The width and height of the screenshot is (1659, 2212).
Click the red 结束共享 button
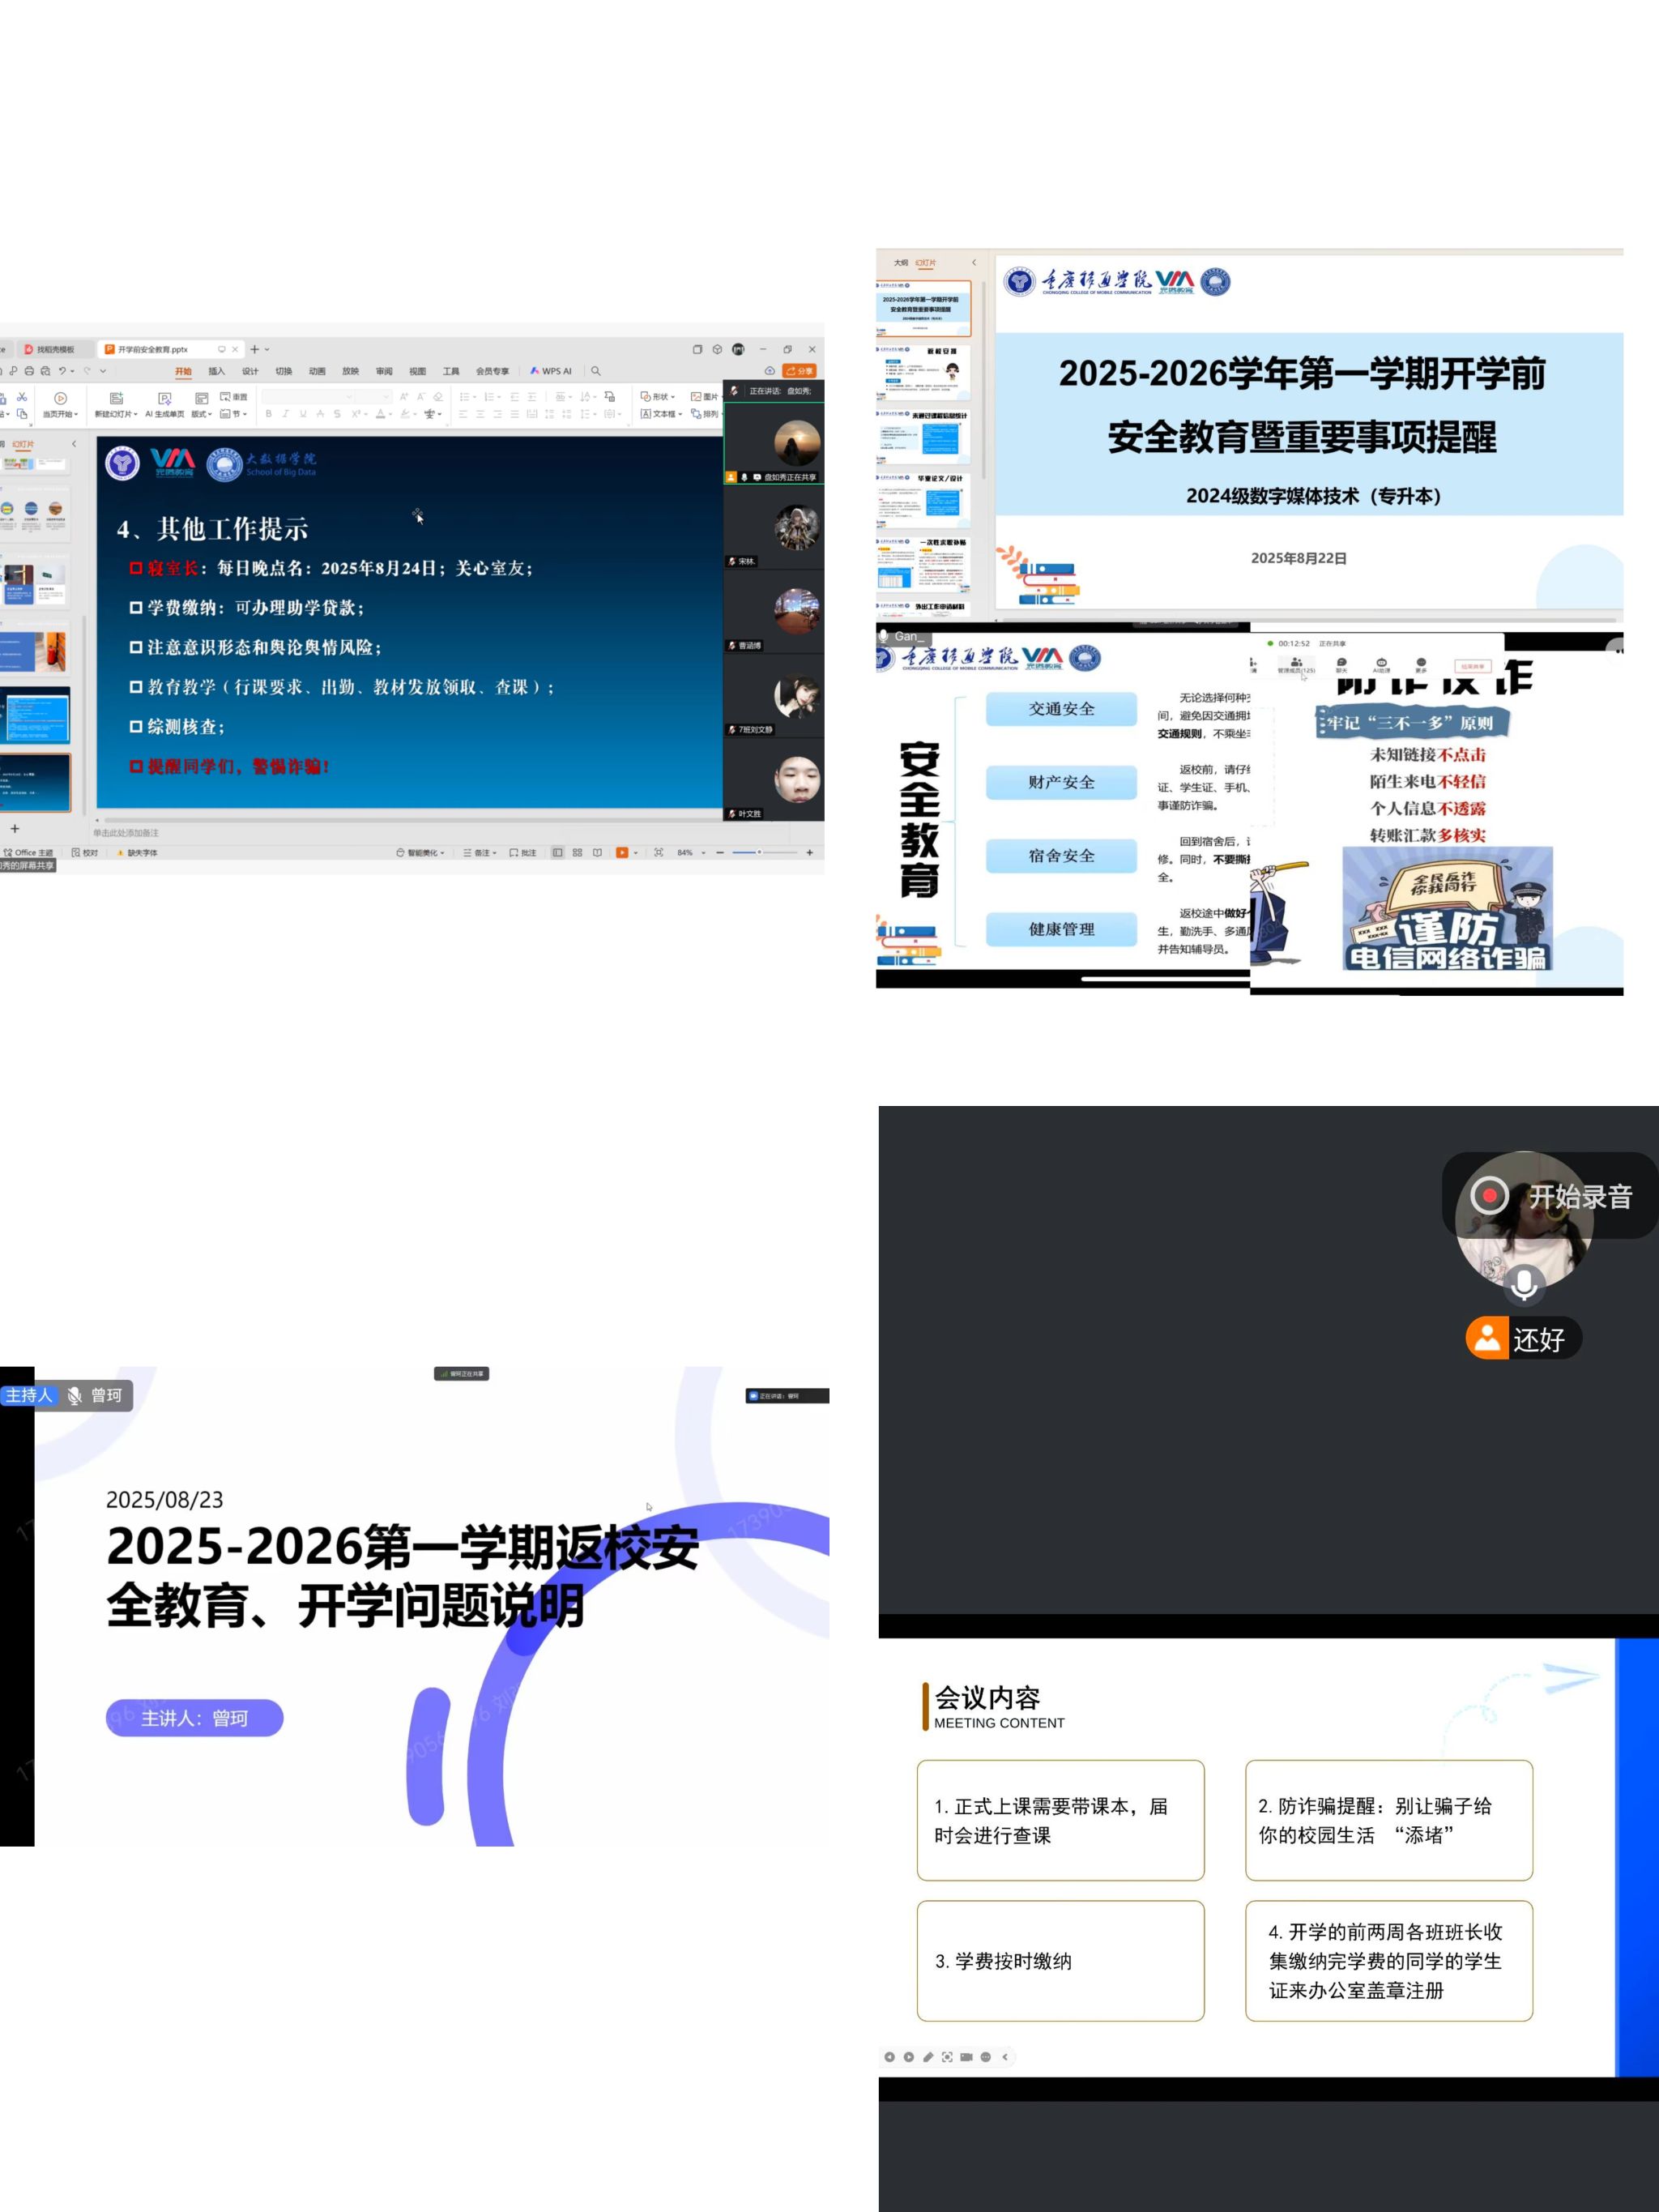1474,666
